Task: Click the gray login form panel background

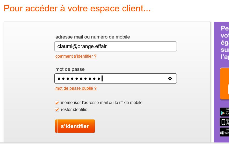Action: pyautogui.click(x=28, y=78)
